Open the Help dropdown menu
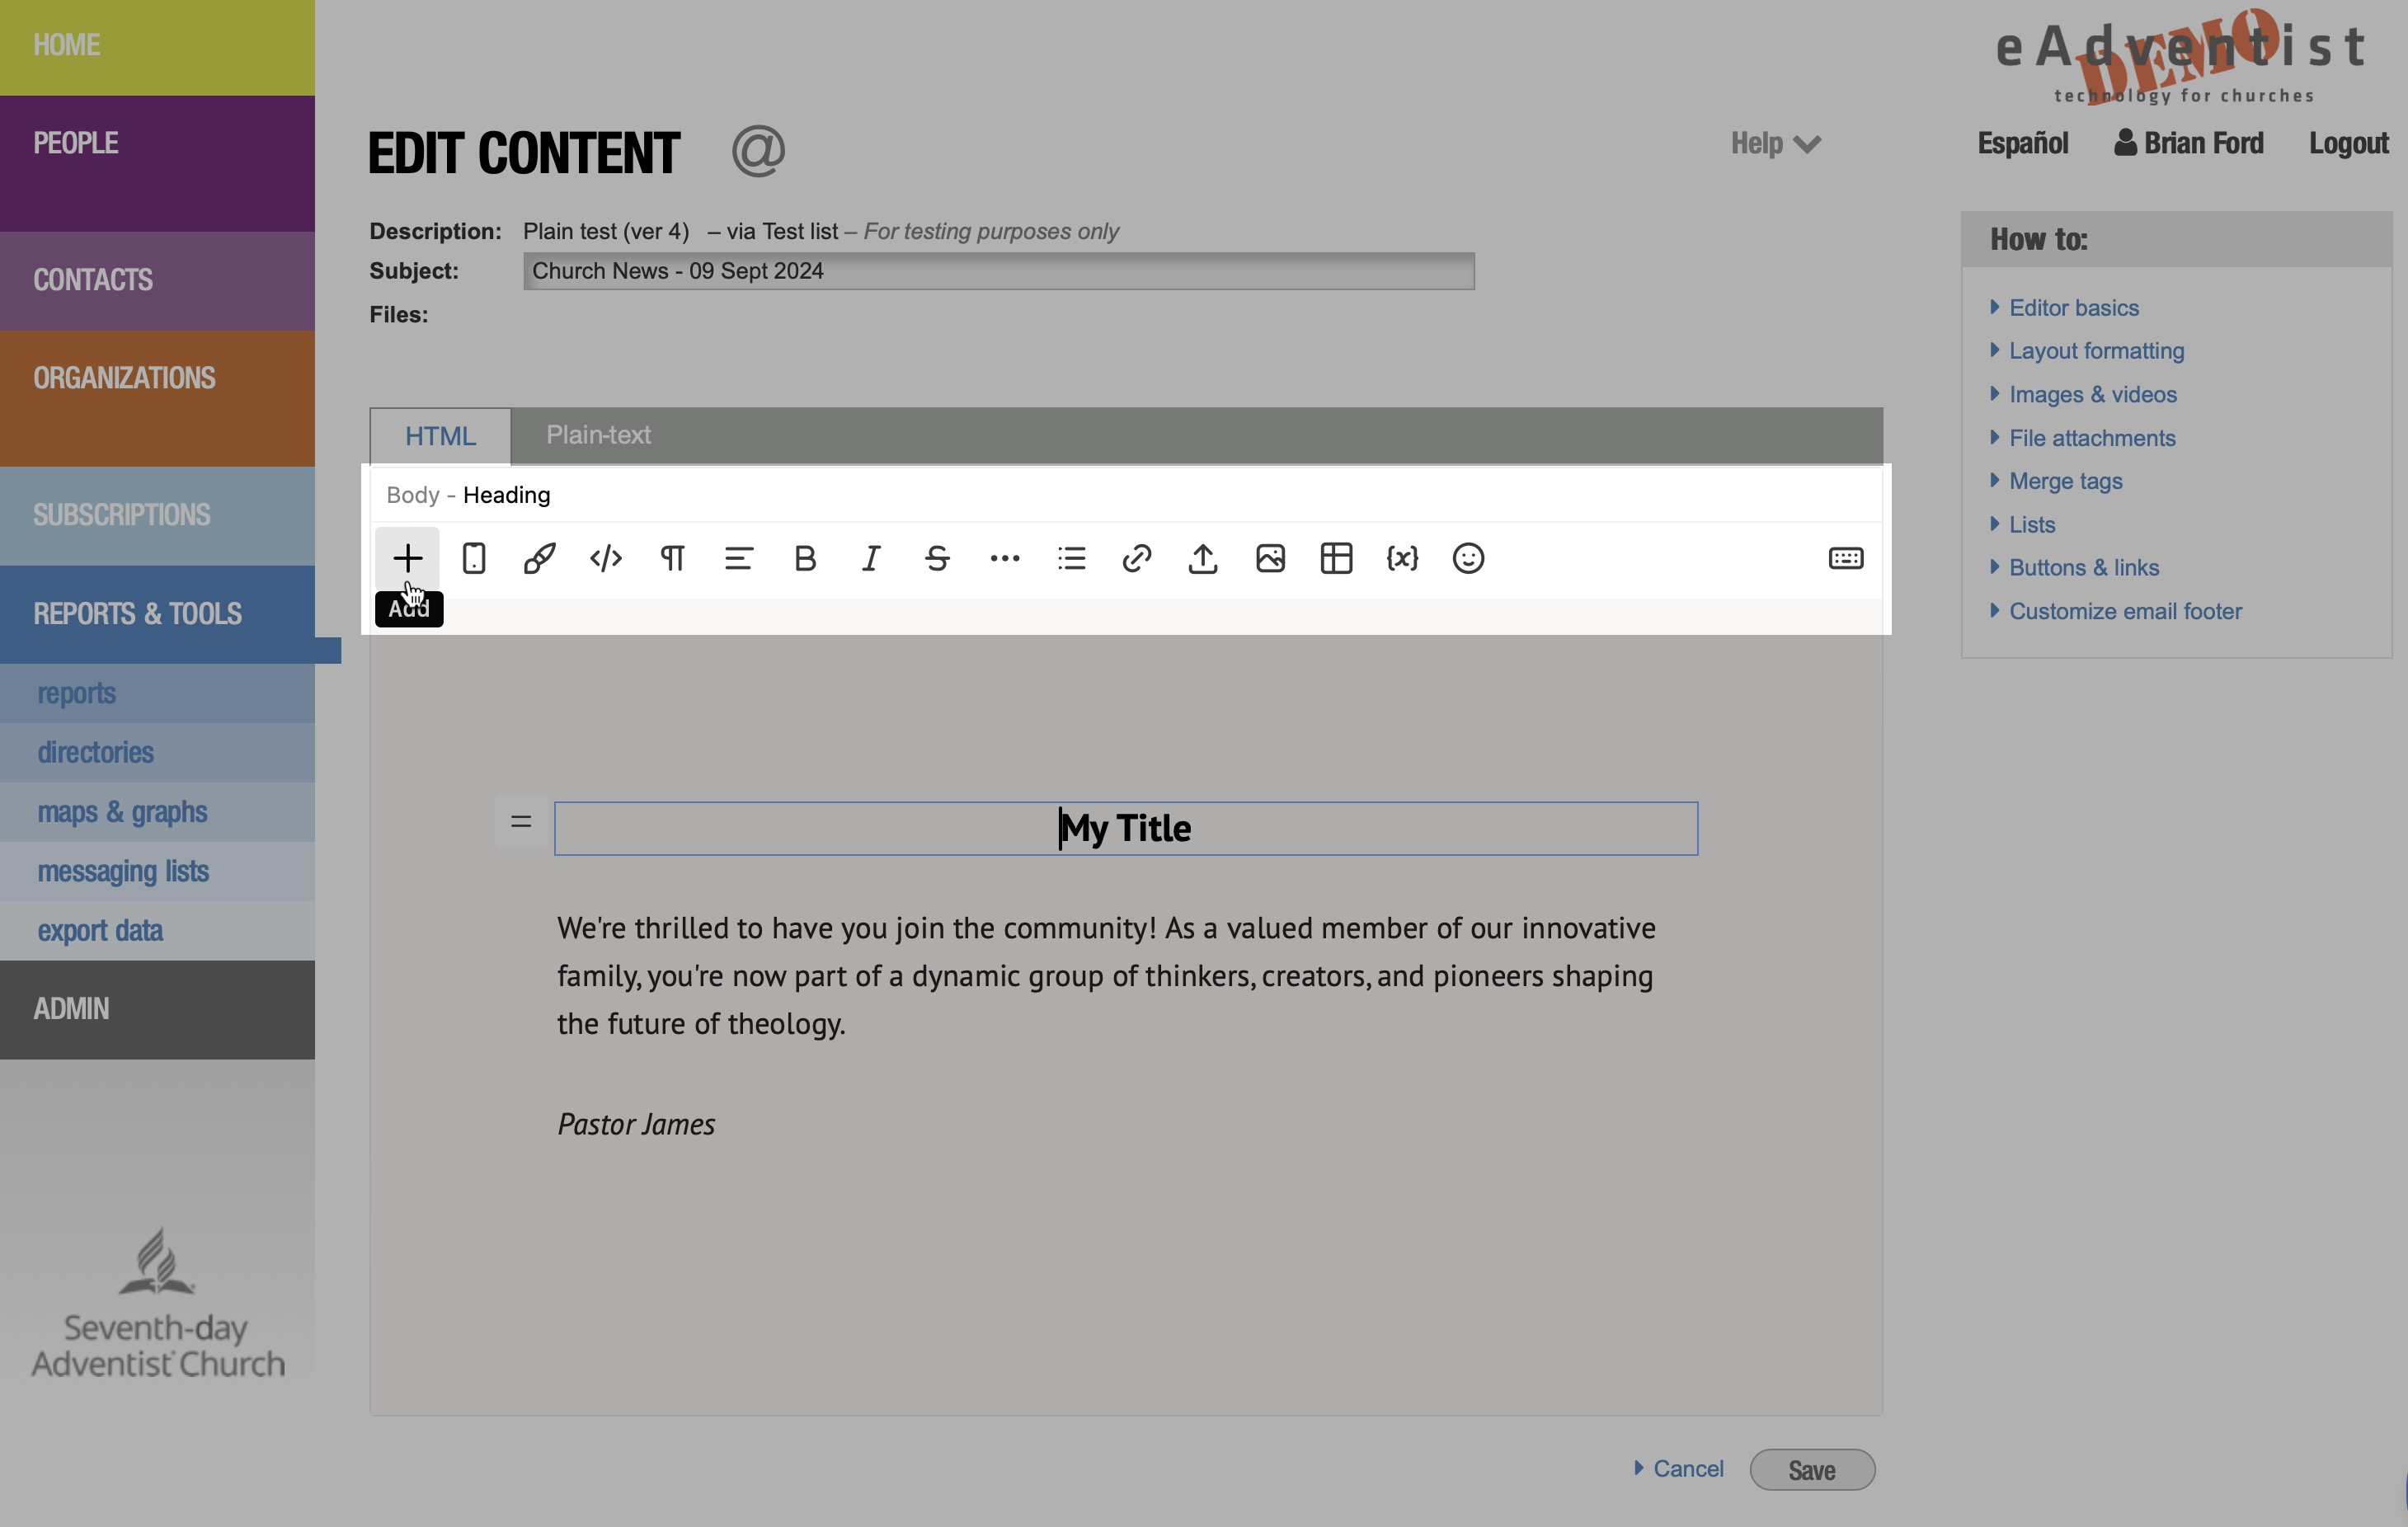 (x=1775, y=144)
